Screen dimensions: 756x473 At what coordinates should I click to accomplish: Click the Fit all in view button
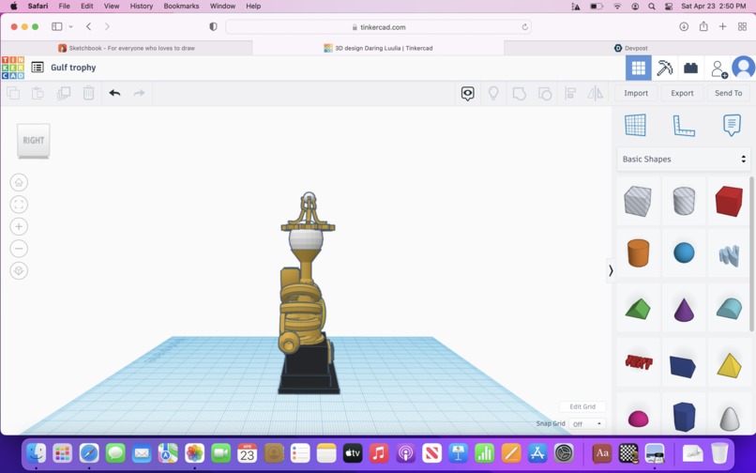pos(19,205)
